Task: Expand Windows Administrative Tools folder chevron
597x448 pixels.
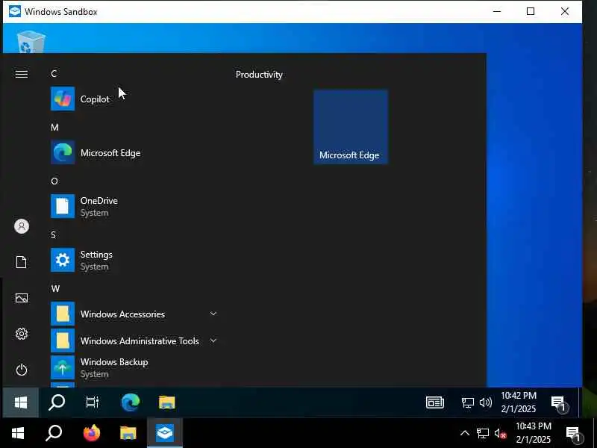Action: 213,340
